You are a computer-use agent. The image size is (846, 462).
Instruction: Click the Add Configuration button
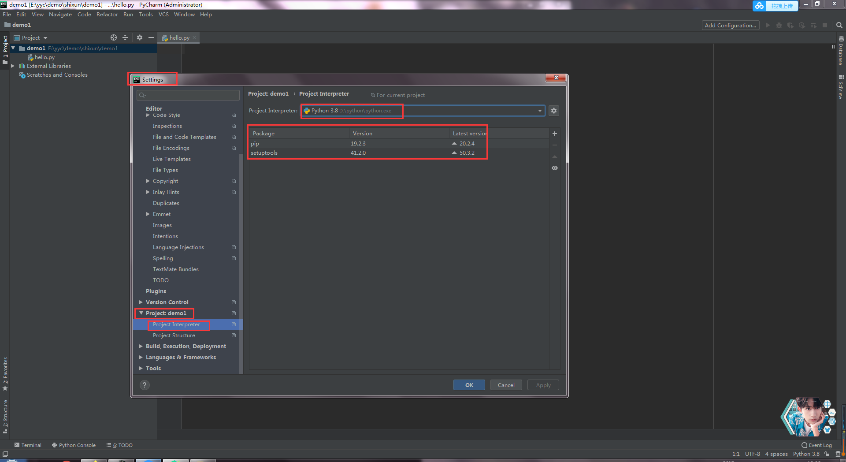[x=731, y=25]
